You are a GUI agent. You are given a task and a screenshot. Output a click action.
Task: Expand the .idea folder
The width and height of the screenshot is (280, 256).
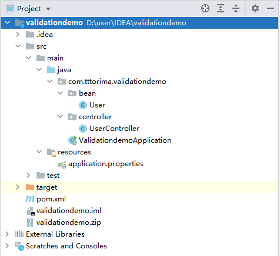[18, 35]
